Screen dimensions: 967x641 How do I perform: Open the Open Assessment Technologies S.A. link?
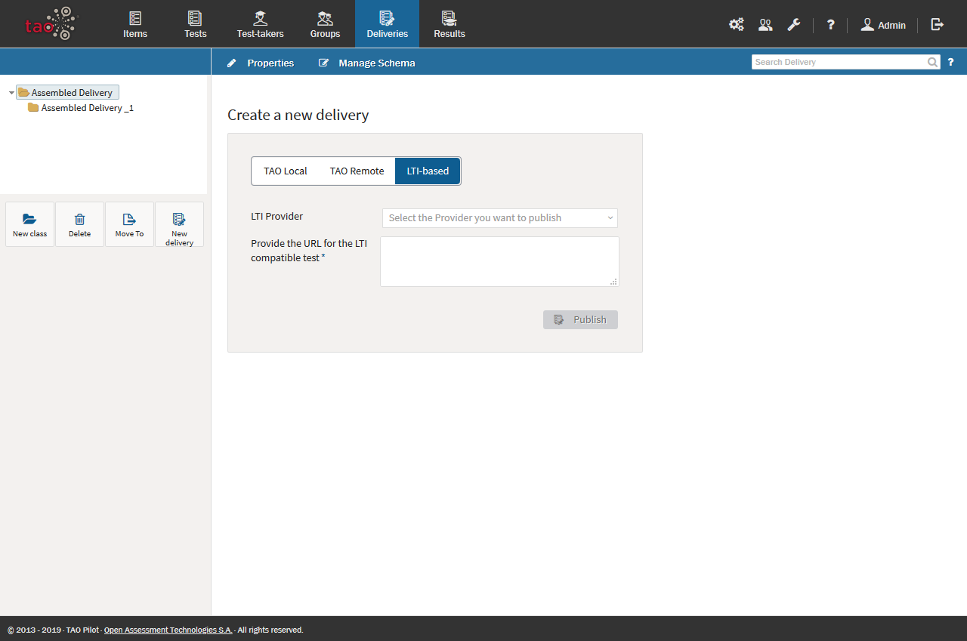(x=168, y=630)
